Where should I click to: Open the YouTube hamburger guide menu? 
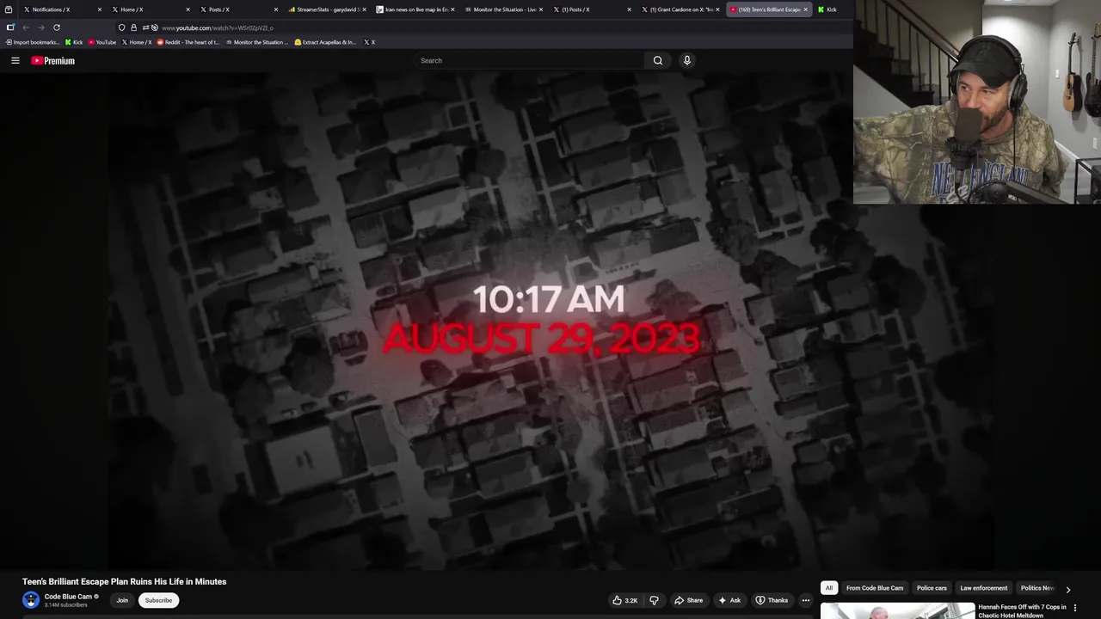[x=15, y=60]
